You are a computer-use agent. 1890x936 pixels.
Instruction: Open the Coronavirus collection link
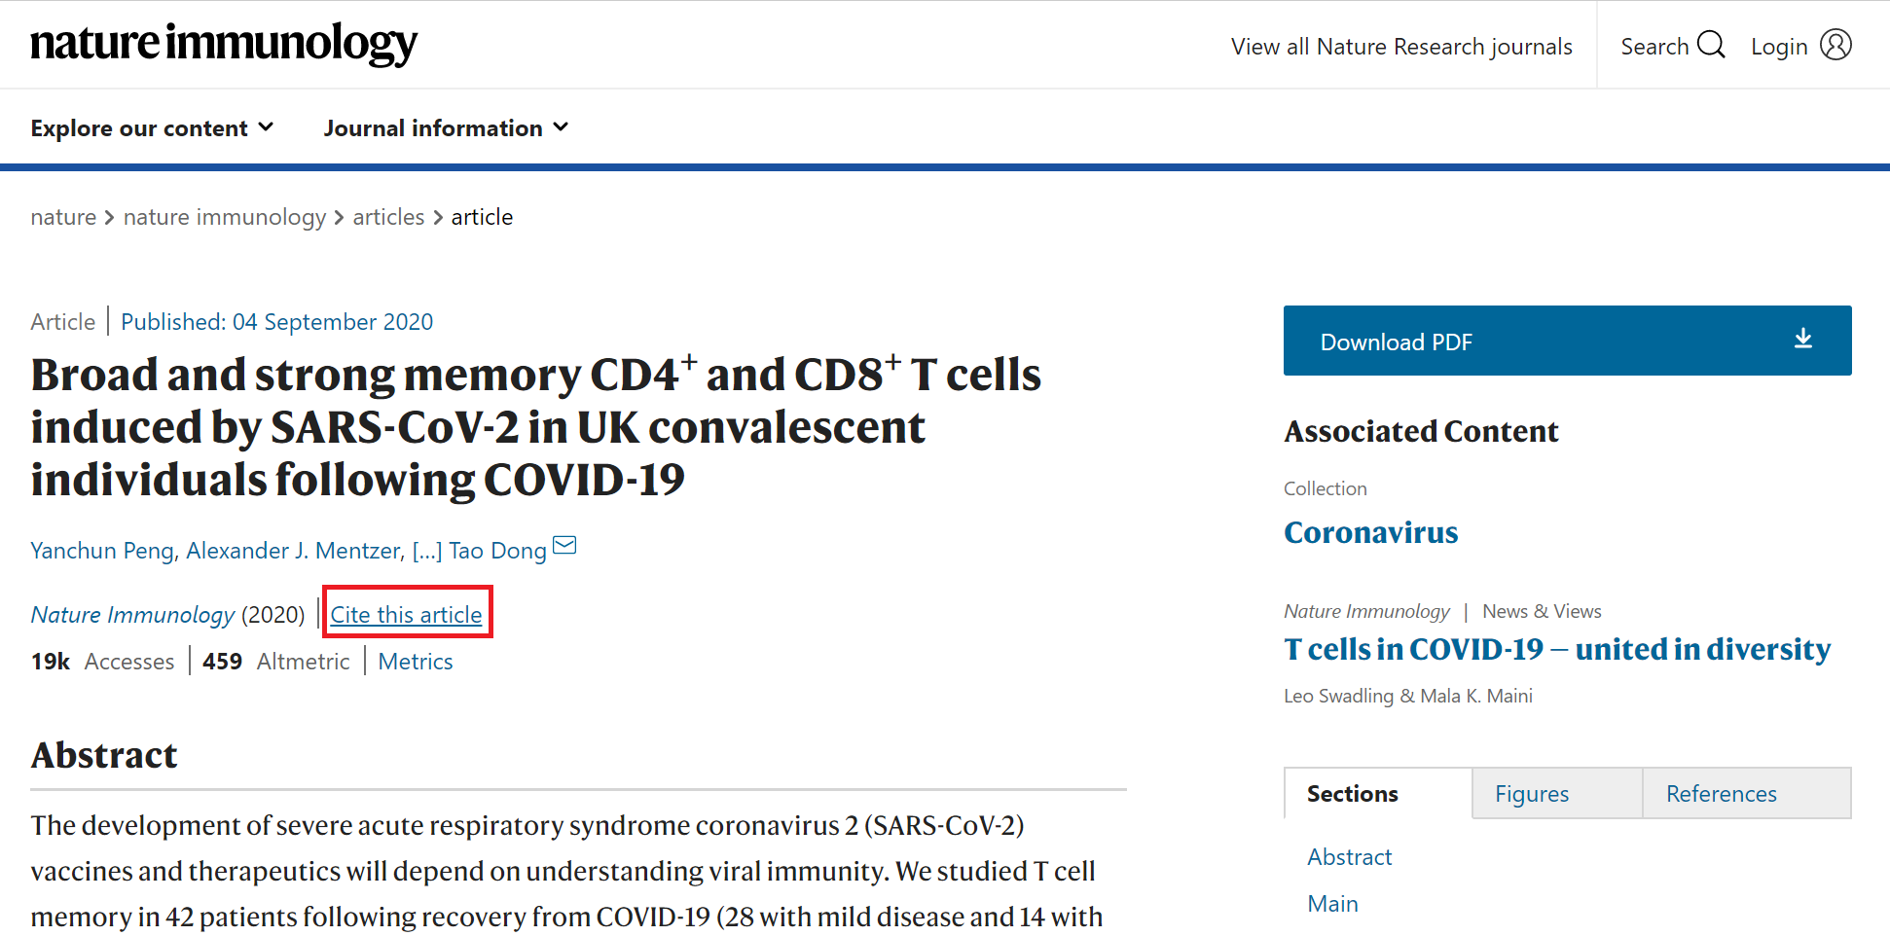click(x=1370, y=532)
